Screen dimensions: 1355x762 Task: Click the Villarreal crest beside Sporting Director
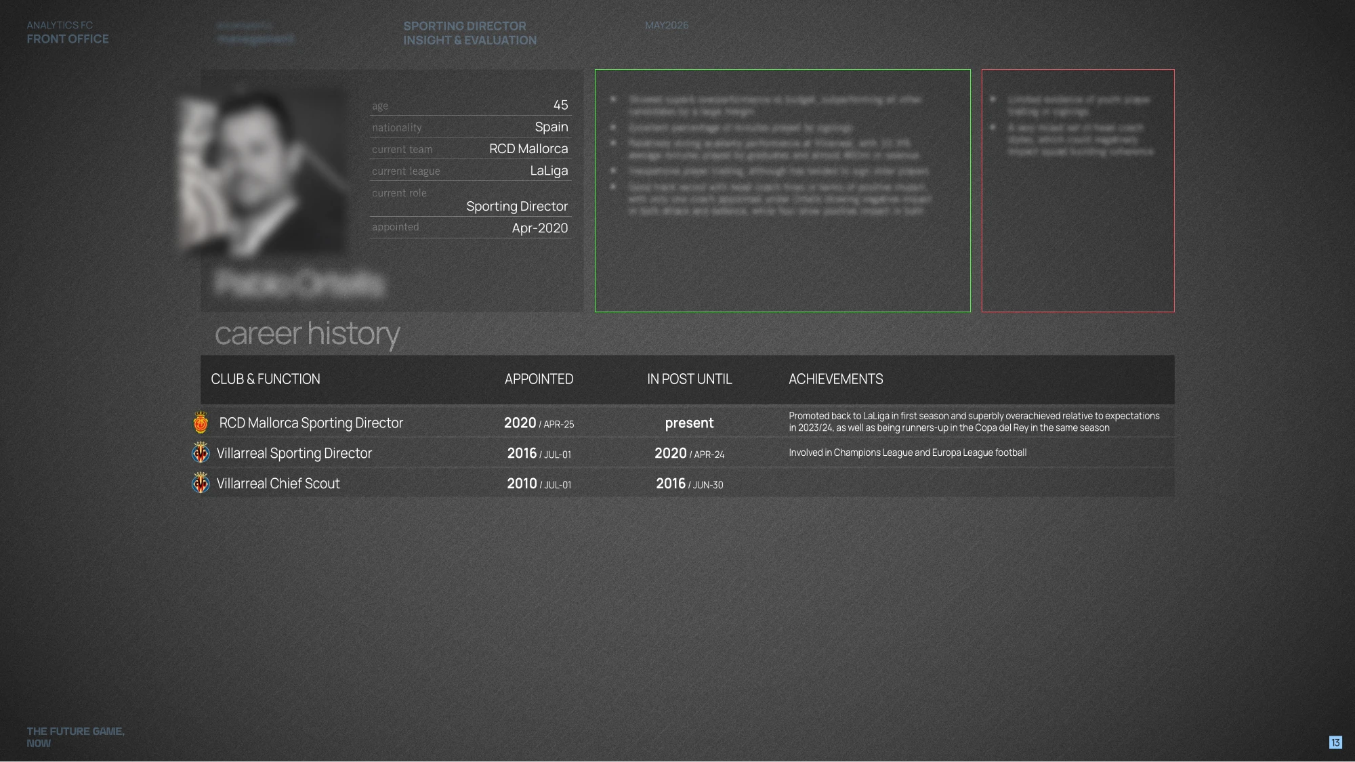pos(201,452)
